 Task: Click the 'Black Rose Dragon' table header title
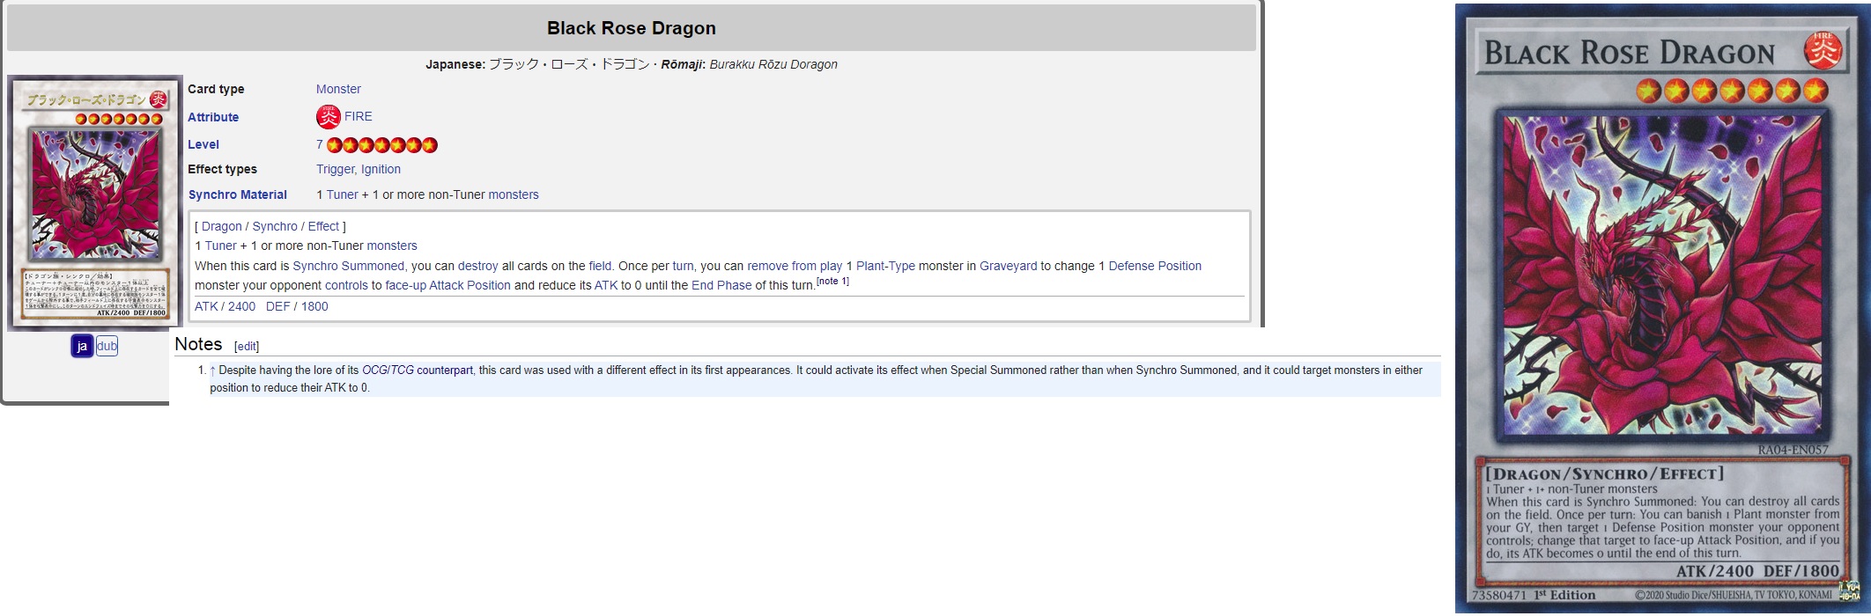coord(632,28)
